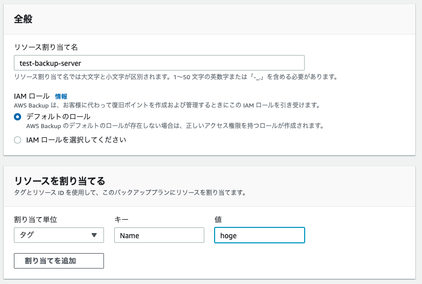Open the IAM ロール 情報 link
Screen dimensions: 422x284
click(x=61, y=96)
